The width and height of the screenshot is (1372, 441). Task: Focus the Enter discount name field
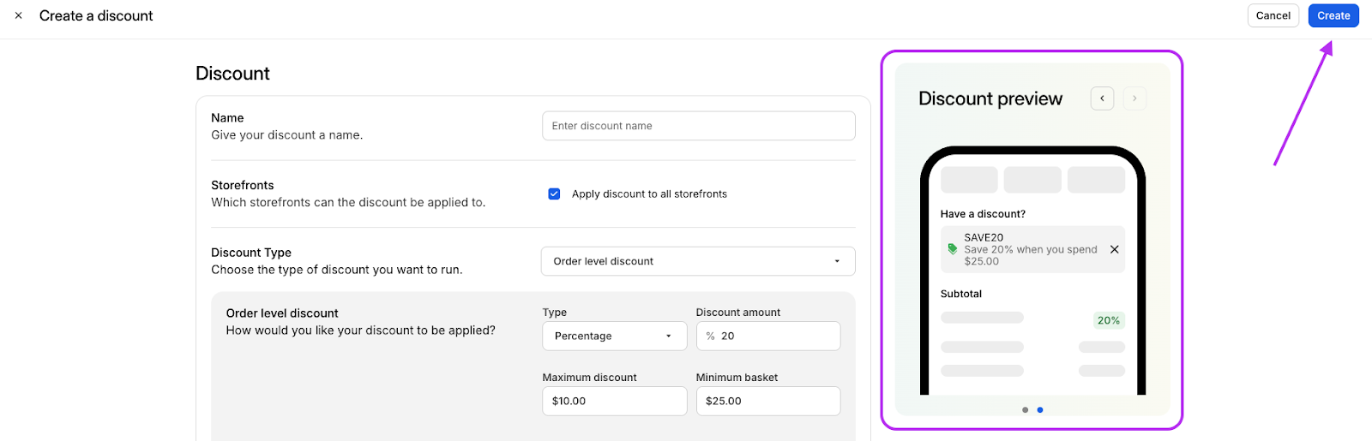[x=699, y=126]
